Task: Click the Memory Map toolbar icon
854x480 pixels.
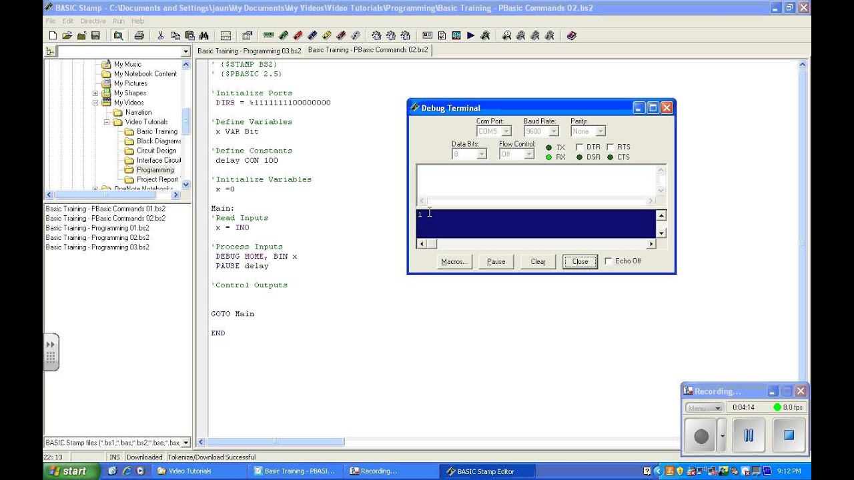Action: tap(456, 36)
